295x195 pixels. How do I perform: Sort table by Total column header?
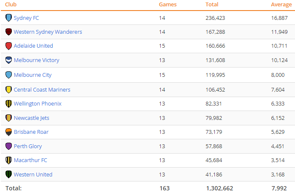coord(211,5)
